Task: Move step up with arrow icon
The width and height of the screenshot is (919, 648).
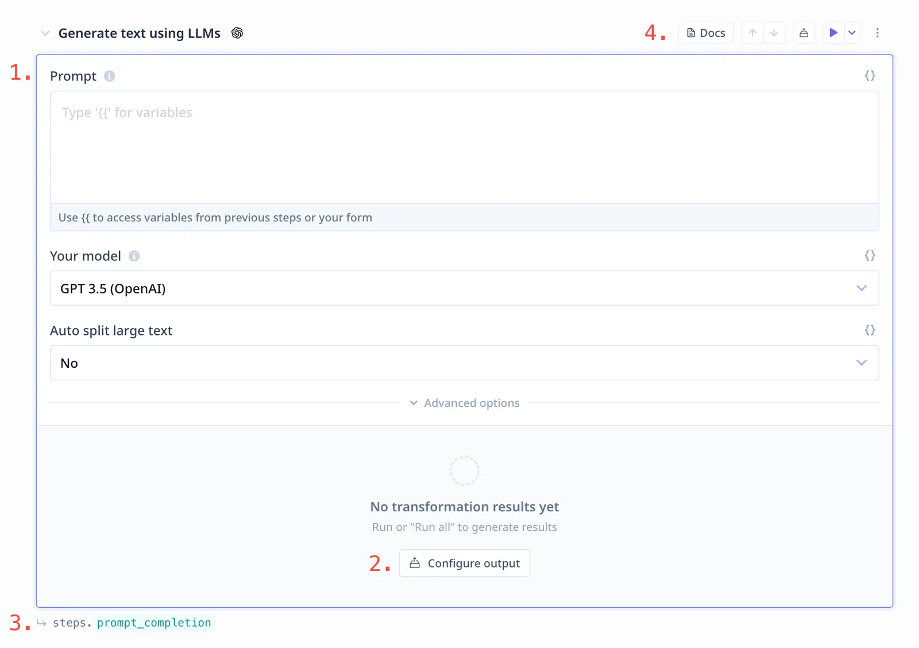Action: click(x=752, y=33)
